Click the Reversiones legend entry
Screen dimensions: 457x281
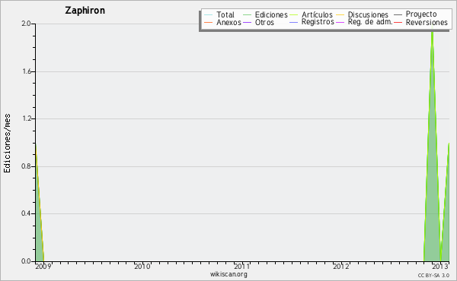[420, 22]
